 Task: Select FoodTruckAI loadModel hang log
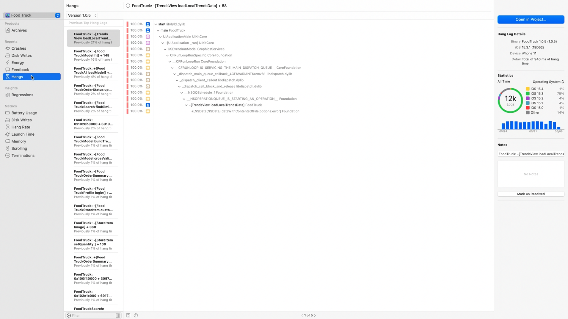(93, 73)
